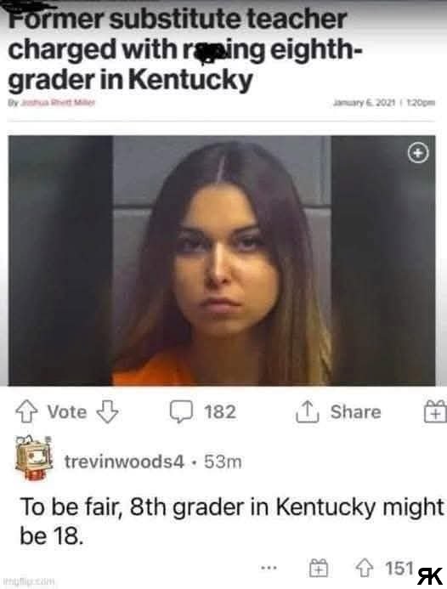Click the 151 comment score
Screen dimensions: 447x589
[399, 568]
